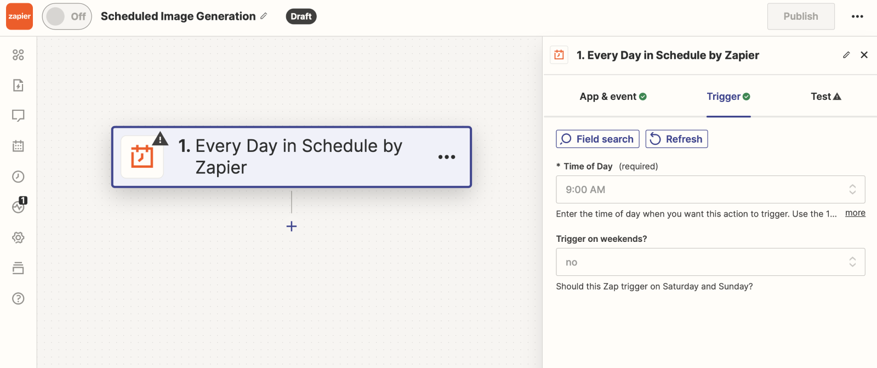The image size is (877, 368).
Task: Click the panel title 1. Every Day in Schedule
Action: 668,55
